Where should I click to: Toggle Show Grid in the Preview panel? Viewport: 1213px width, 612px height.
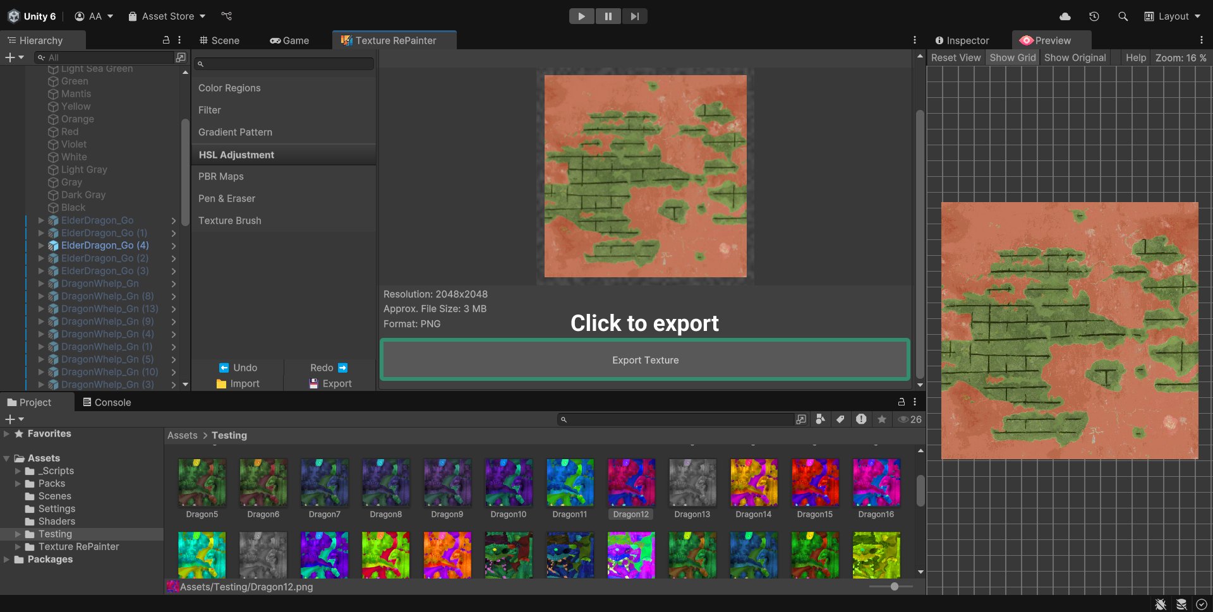1012,57
